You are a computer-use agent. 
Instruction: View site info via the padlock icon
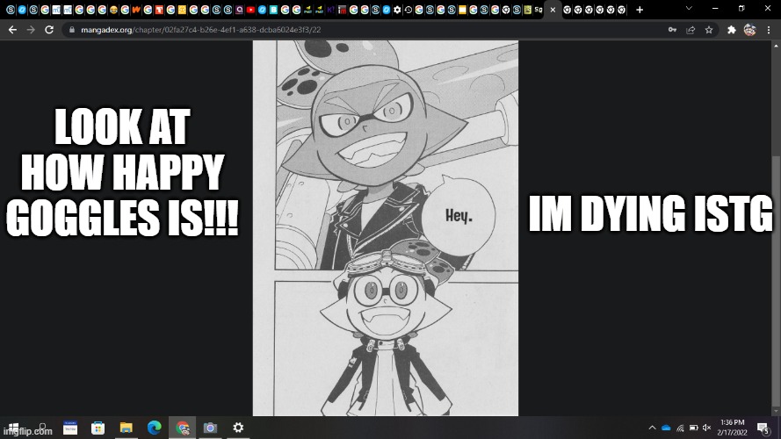[x=72, y=30]
